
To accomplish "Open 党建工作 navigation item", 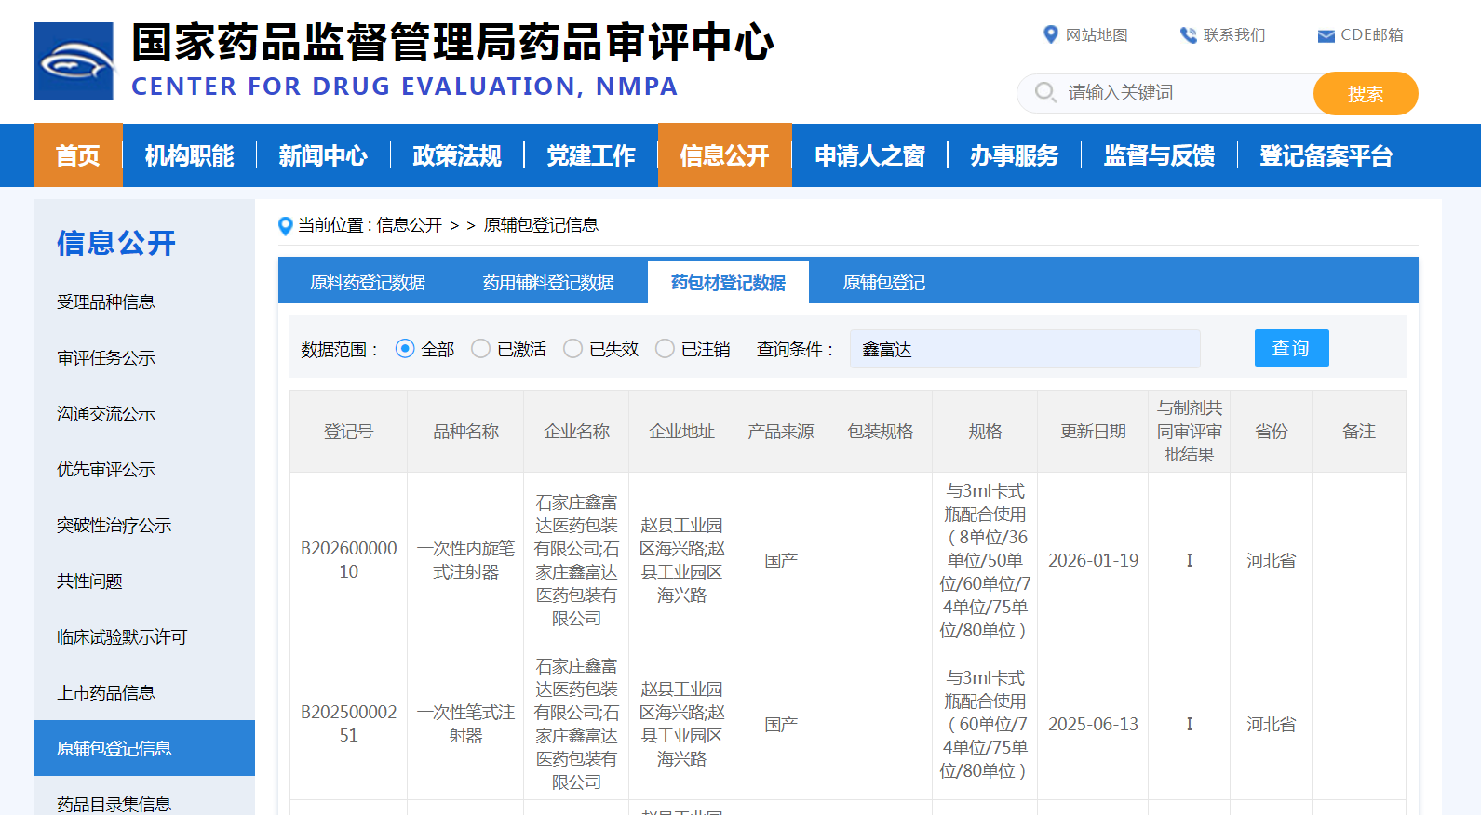I will click(591, 155).
